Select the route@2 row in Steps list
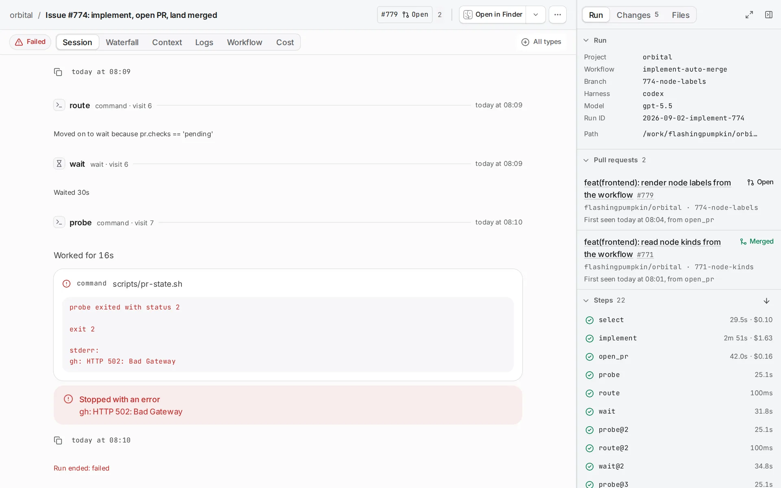The image size is (781, 488). click(678, 448)
